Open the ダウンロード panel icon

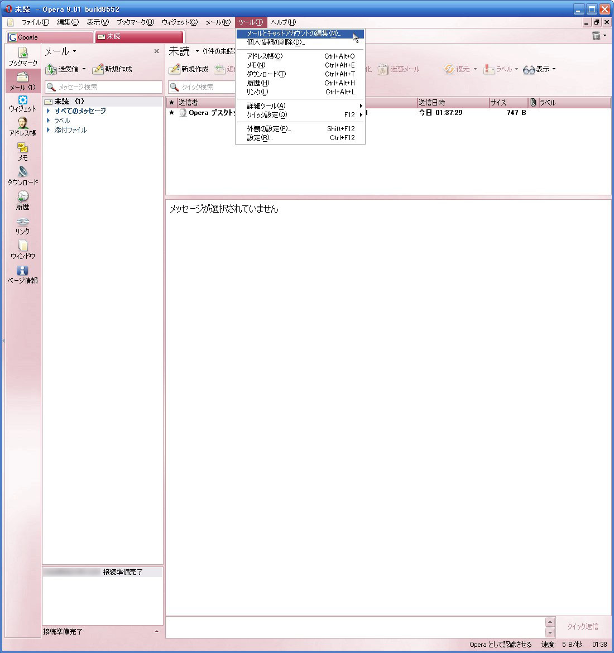(x=23, y=171)
